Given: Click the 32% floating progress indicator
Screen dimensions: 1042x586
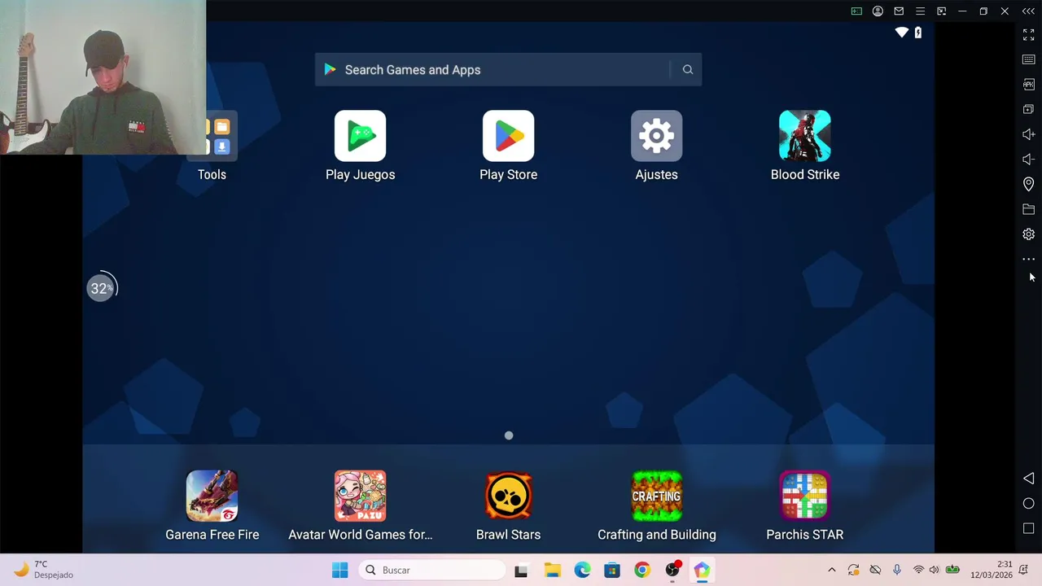Looking at the screenshot, I should (102, 288).
